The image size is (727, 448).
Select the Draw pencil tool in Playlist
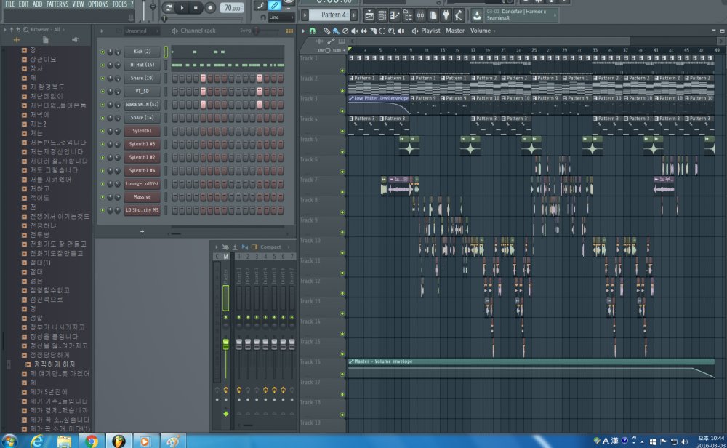[327, 31]
